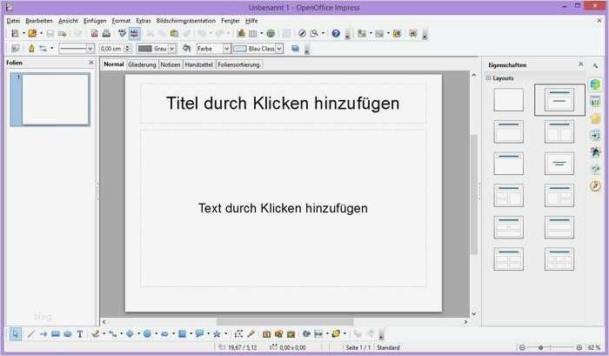Expand the table insert dropdown arrow
The image size is (609, 356).
click(x=261, y=34)
